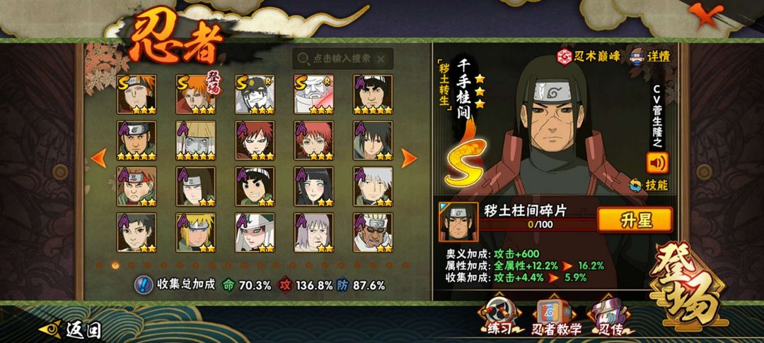Open the 技能 skills swap icon
The height and width of the screenshot is (343, 764).
click(649, 185)
